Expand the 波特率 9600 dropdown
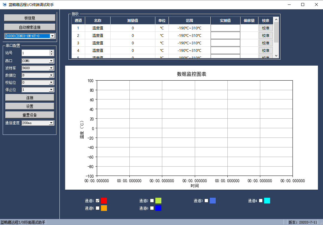 [51, 68]
